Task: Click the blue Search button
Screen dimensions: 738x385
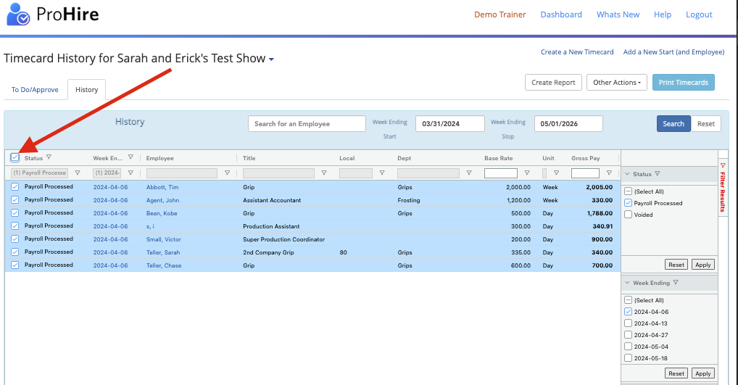Action: point(673,124)
